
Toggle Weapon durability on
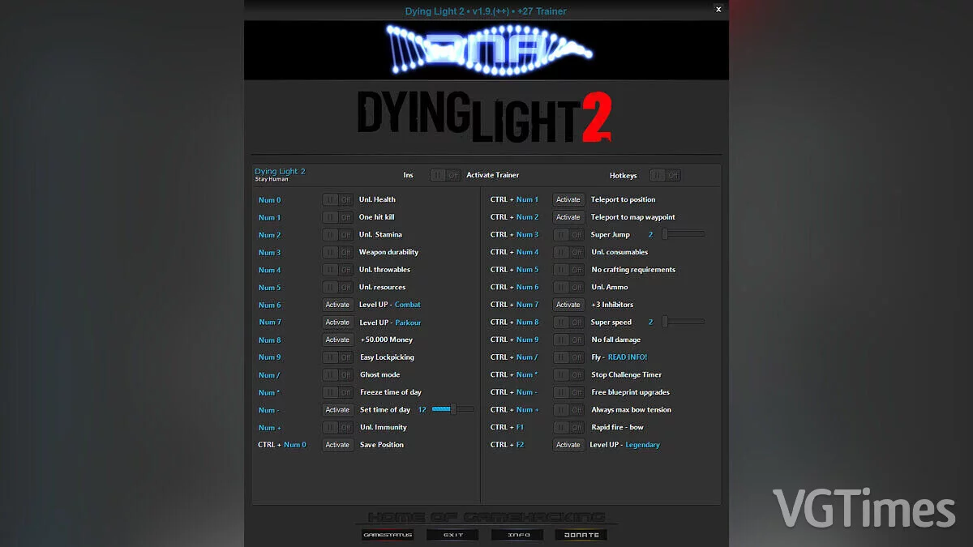[337, 252]
